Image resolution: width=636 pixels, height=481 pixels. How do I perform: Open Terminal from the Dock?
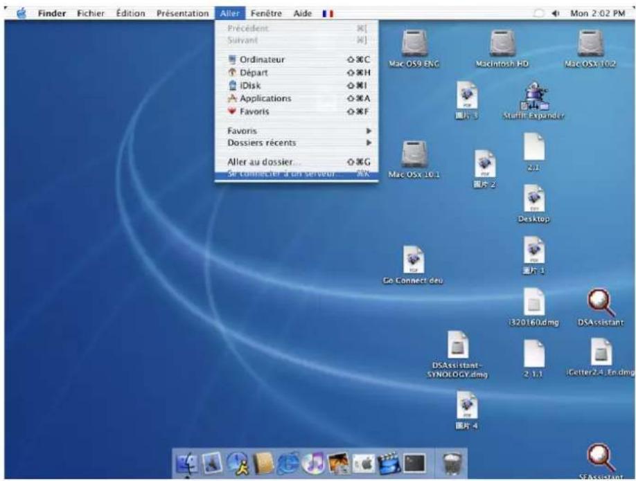coord(414,463)
